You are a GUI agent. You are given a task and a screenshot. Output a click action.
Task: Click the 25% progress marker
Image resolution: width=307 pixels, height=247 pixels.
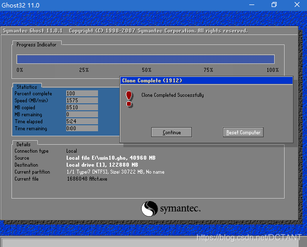click(x=84, y=70)
